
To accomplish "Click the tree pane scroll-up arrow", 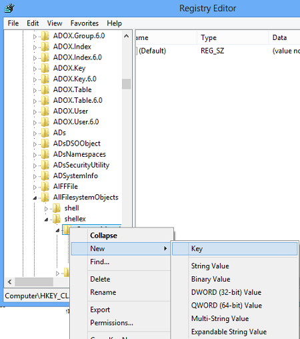I will pyautogui.click(x=126, y=36).
